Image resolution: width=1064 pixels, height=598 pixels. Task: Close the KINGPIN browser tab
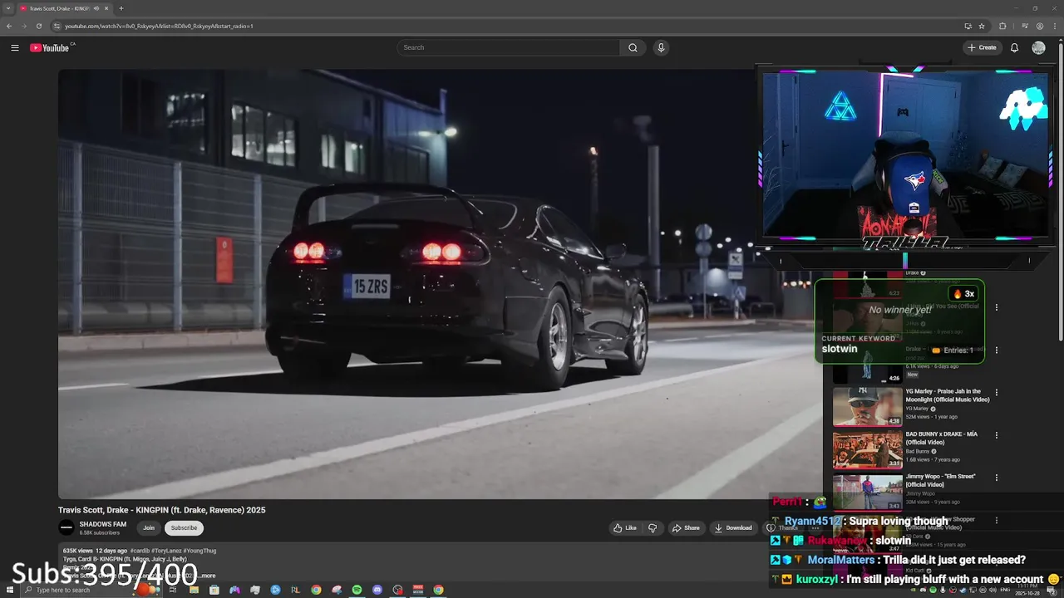coord(106,8)
